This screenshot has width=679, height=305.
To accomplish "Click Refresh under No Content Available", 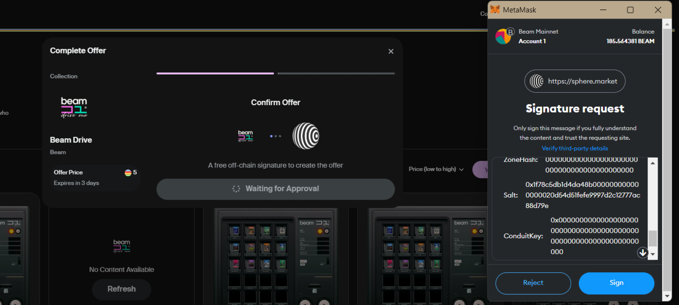I will (x=122, y=289).
